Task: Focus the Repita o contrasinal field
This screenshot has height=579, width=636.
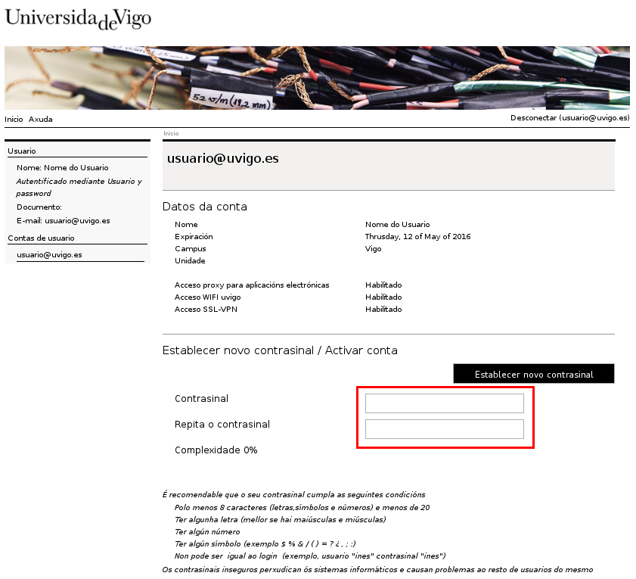Action: tap(444, 429)
